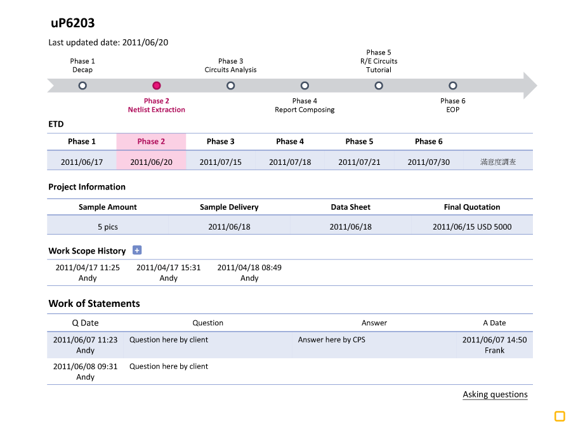The width and height of the screenshot is (571, 428).
Task: Select the unanswered question dated 2011/06/08
Action: [289, 371]
